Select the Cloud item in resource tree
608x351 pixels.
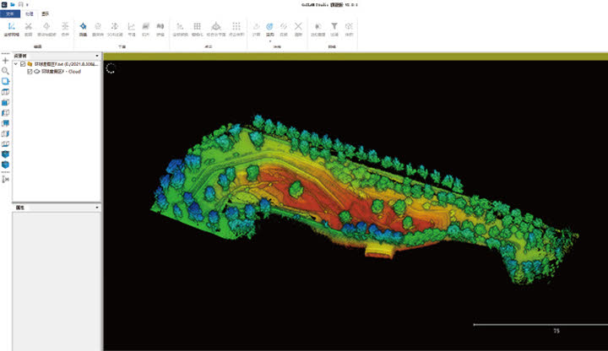pos(59,72)
